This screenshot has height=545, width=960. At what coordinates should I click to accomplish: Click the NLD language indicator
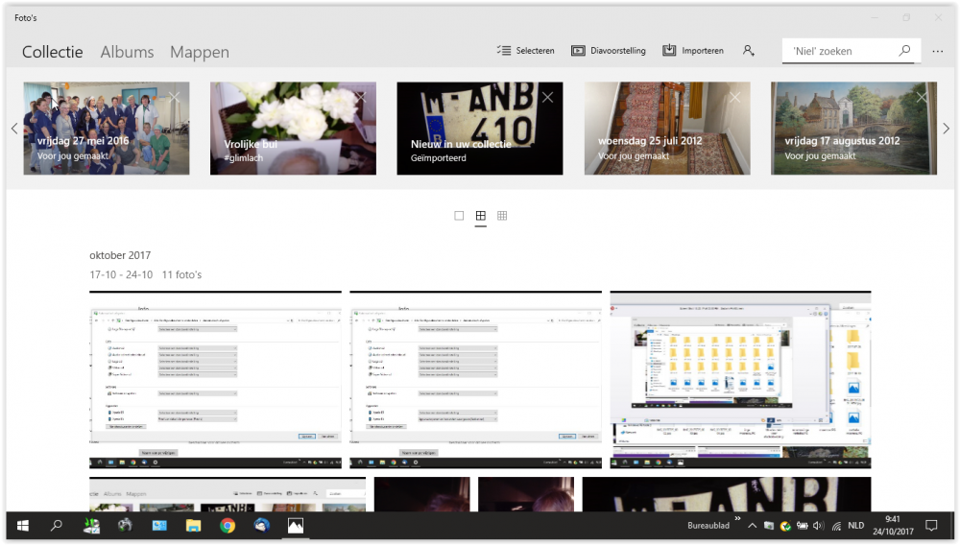(x=856, y=526)
